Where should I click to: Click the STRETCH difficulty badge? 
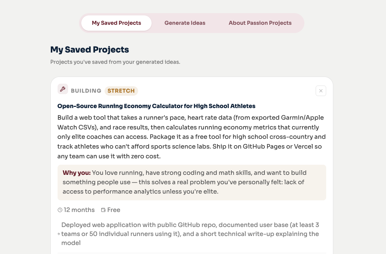pyautogui.click(x=121, y=91)
